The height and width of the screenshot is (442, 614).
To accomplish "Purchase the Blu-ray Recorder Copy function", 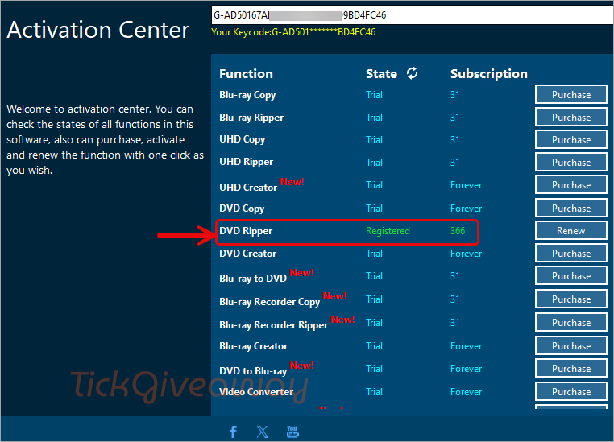I will click(571, 299).
